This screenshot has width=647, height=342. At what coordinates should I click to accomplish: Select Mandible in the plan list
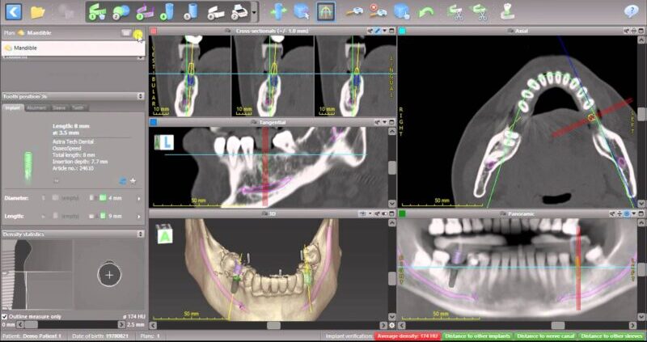tap(73, 48)
